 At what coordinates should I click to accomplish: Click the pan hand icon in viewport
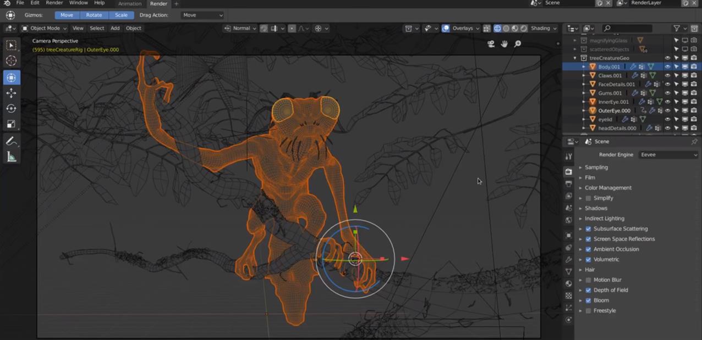[x=504, y=44]
